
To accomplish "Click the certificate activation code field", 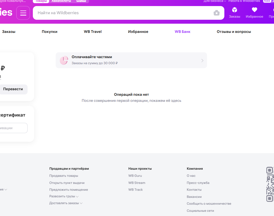I will point(13,128).
